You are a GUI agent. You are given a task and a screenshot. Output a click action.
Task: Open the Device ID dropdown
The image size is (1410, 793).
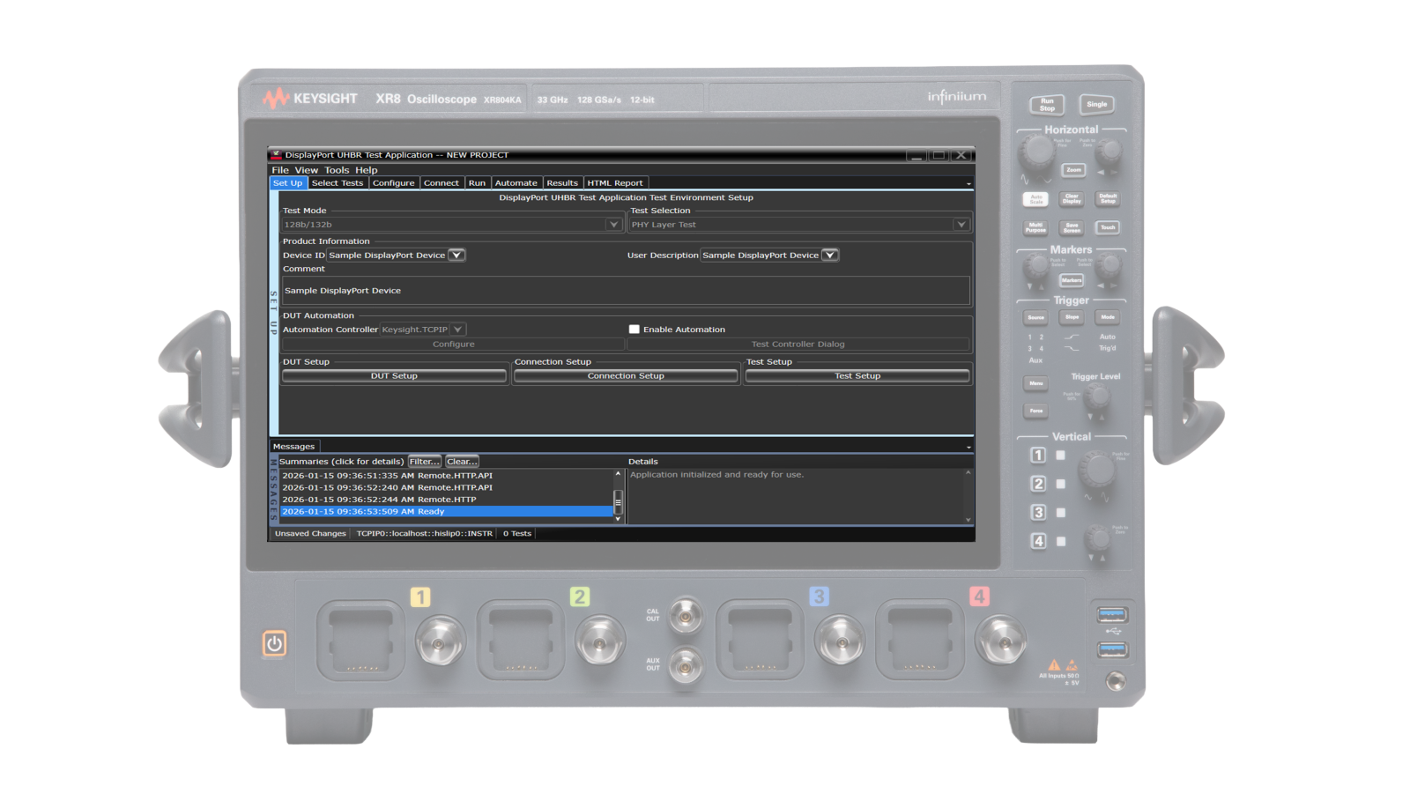point(456,255)
